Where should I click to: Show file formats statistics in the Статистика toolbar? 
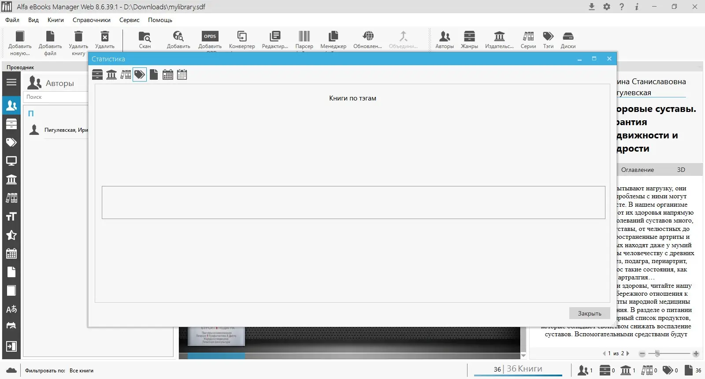[x=154, y=74]
